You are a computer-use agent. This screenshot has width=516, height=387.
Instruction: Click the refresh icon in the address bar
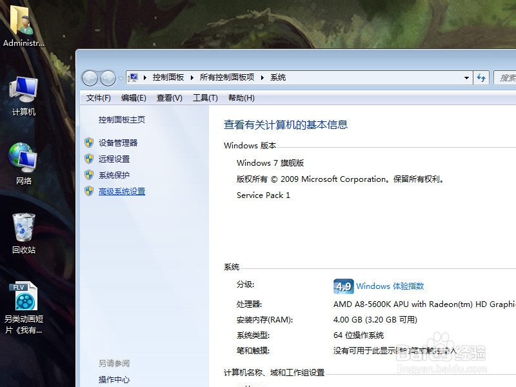[x=481, y=77]
